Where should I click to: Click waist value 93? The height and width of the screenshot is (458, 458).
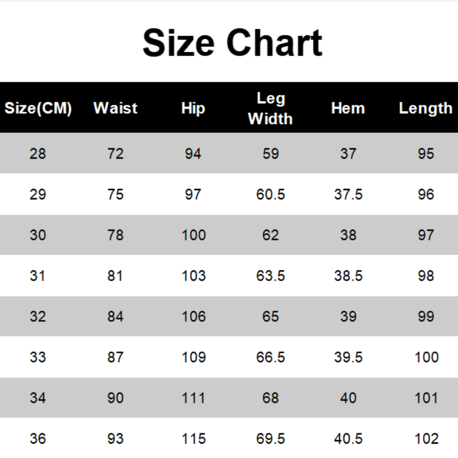tap(116, 439)
